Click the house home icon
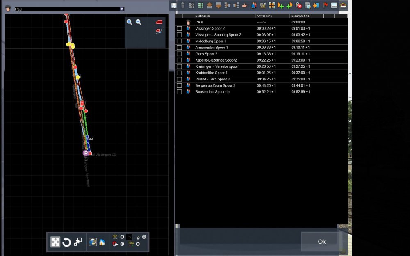410x256 pixels. (x=102, y=242)
